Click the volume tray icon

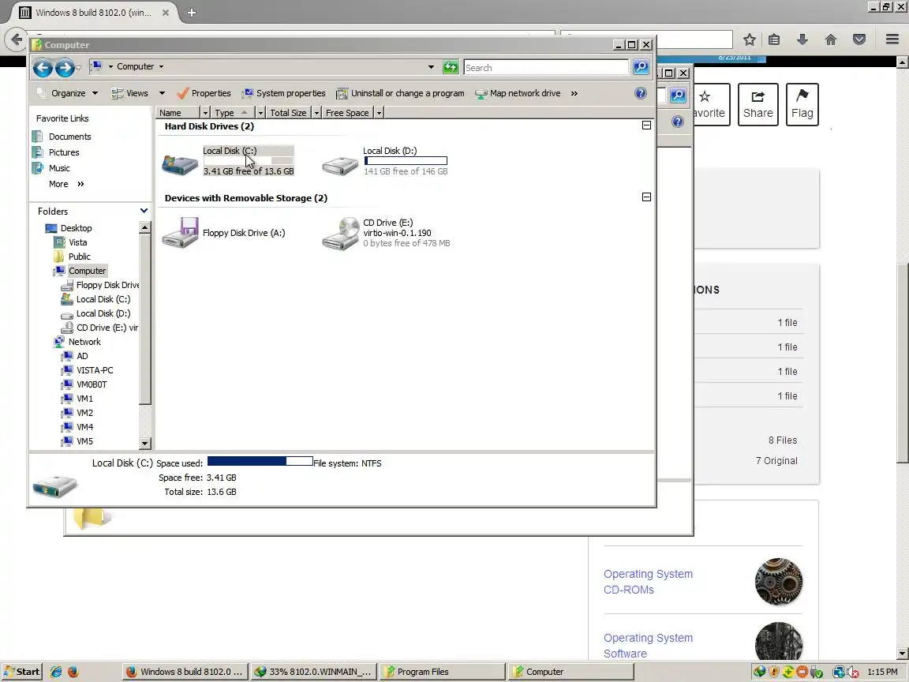853,673
